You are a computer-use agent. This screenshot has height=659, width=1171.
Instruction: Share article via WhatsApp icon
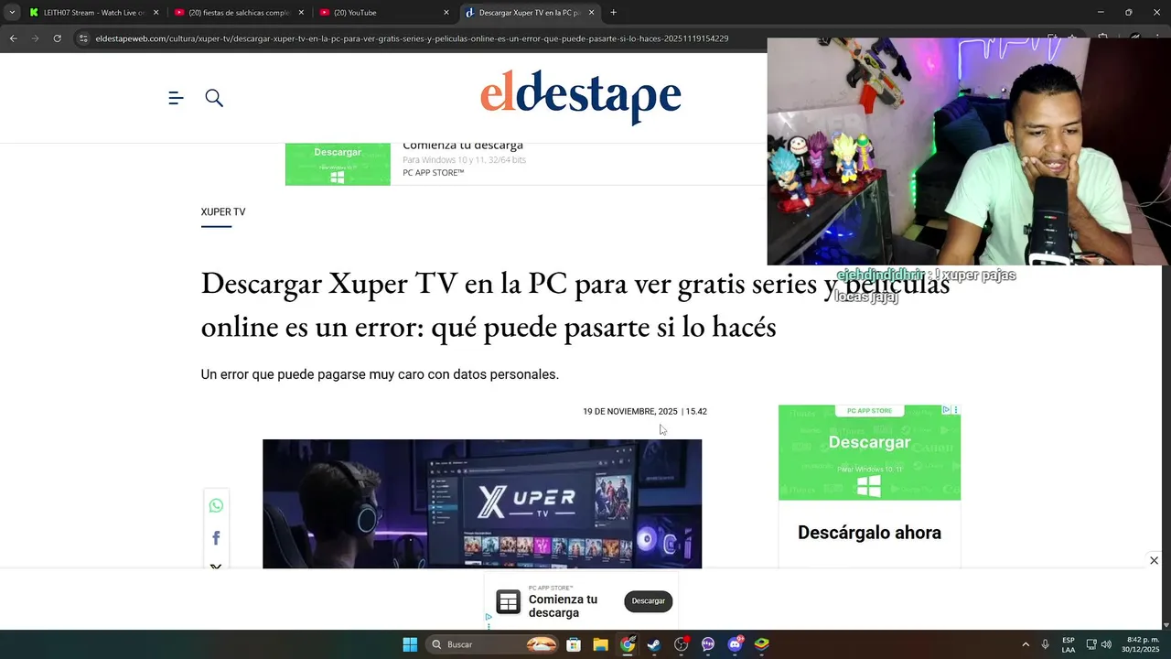[x=216, y=505]
